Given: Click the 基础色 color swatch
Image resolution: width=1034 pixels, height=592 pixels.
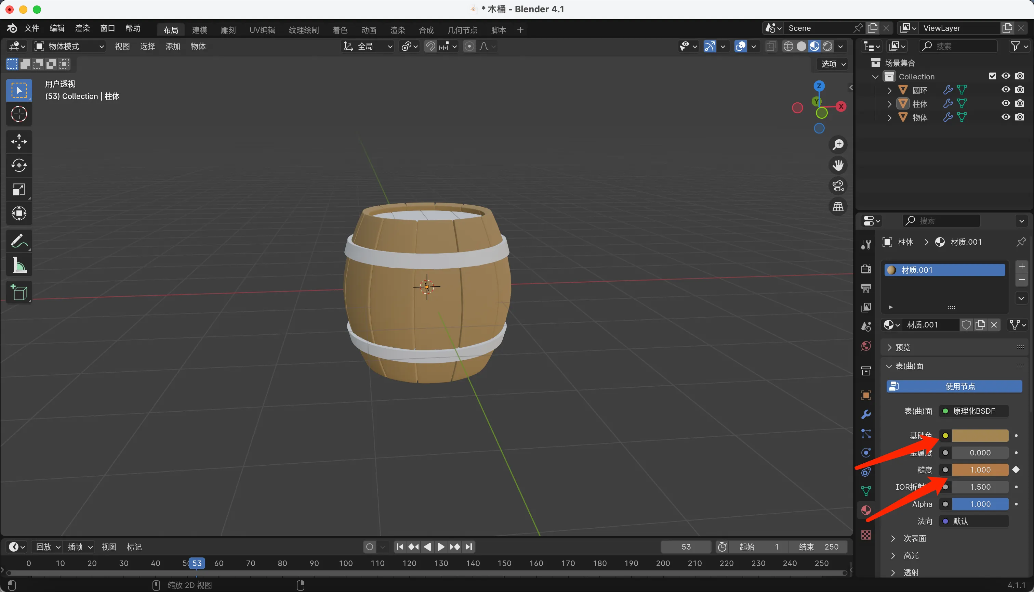Looking at the screenshot, I should pyautogui.click(x=980, y=436).
